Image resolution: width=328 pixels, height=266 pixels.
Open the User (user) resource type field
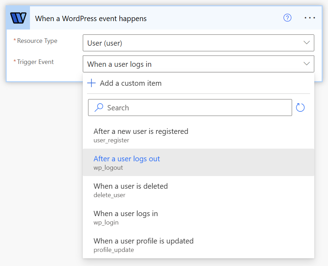pyautogui.click(x=198, y=43)
